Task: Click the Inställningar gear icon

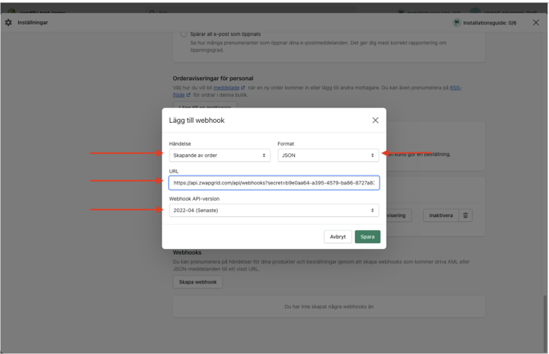Action: (x=9, y=23)
